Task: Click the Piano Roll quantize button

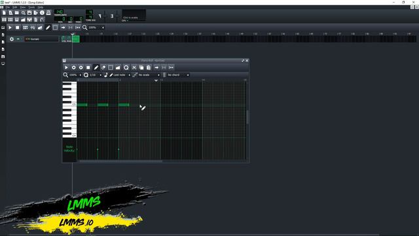Action: (126, 68)
